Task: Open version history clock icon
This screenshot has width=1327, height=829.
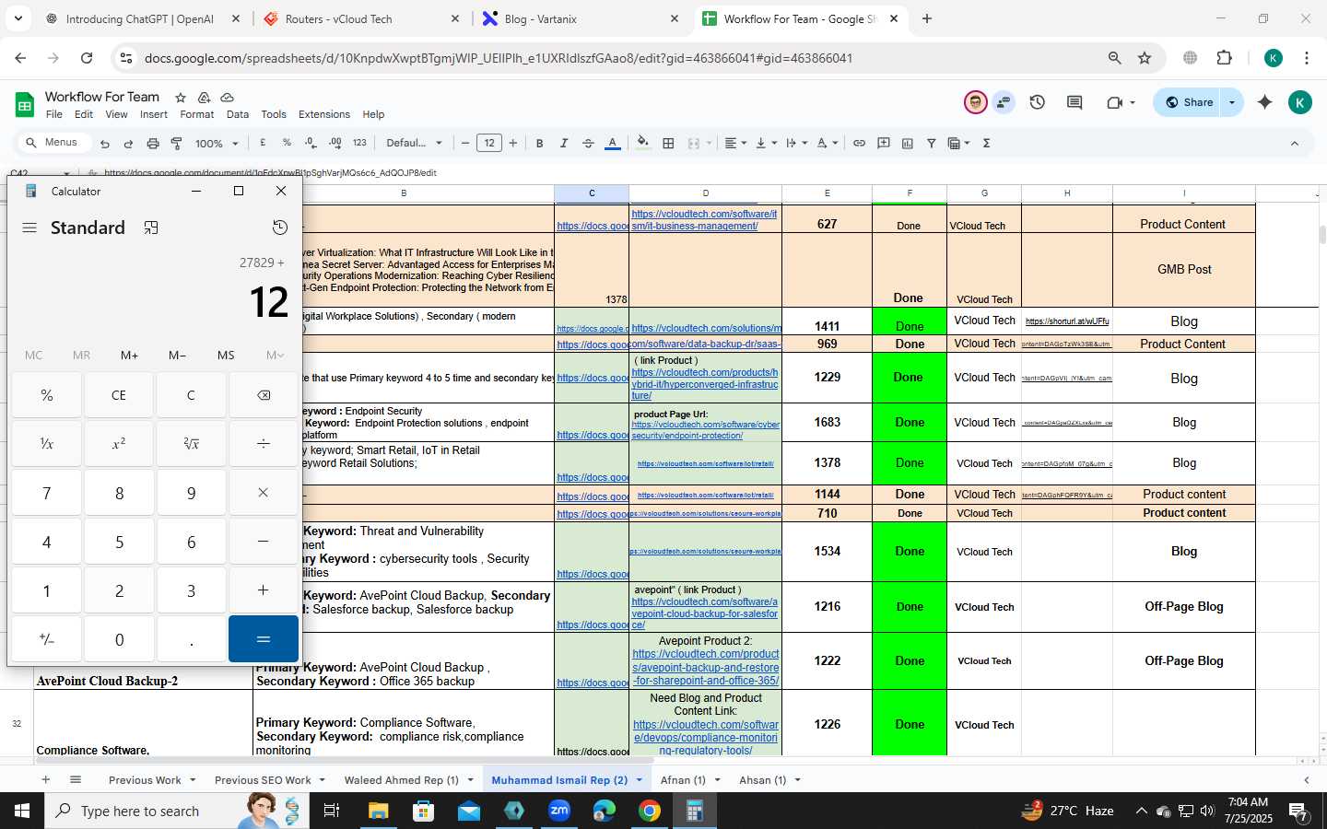Action: 1038,102
